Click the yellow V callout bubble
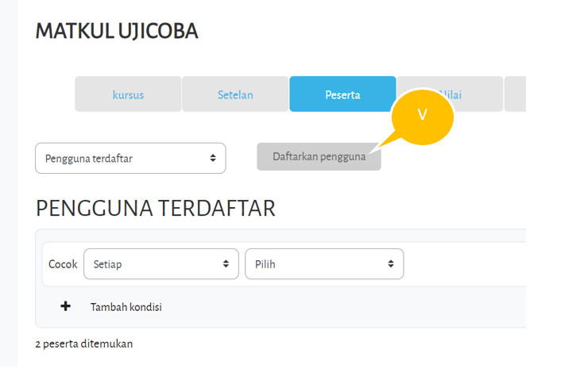The image size is (580, 384). [422, 116]
